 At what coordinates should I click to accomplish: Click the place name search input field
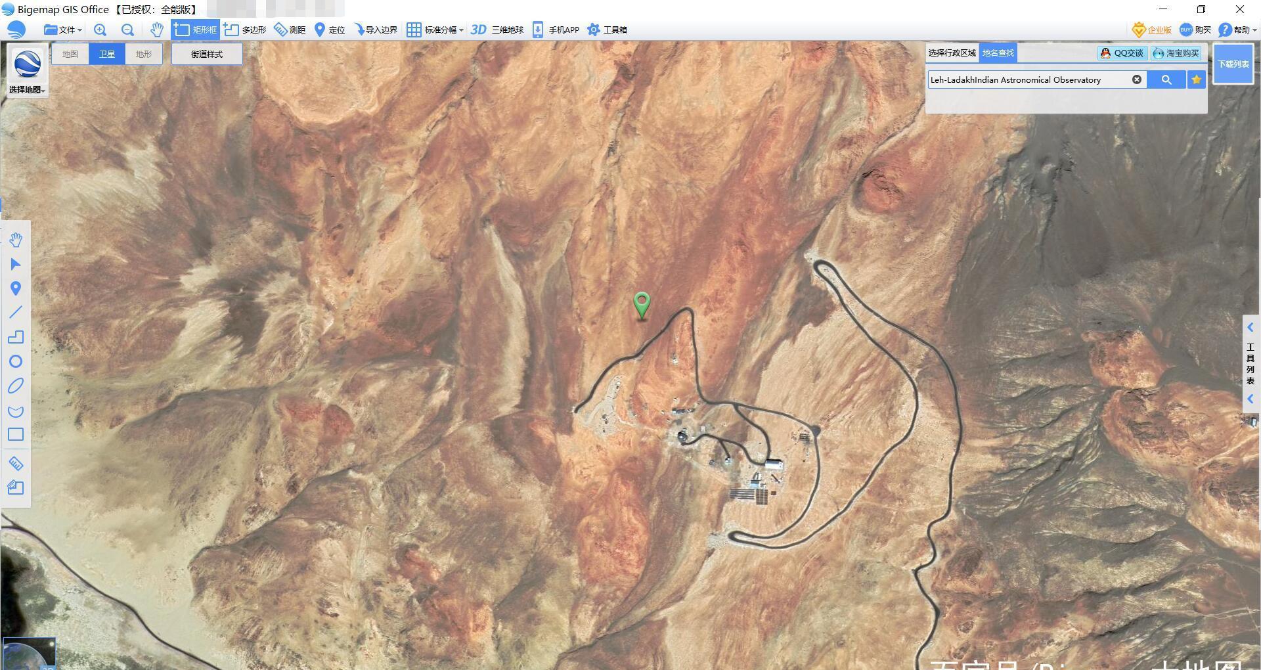pyautogui.click(x=1028, y=79)
